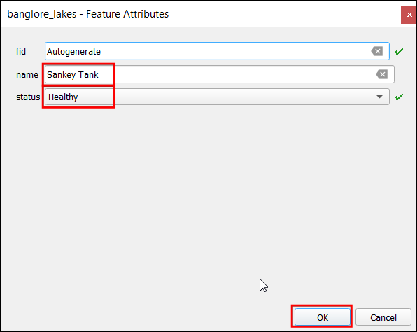Image resolution: width=417 pixels, height=332 pixels.
Task: Click into the name field containing Sankey Tank
Action: (x=220, y=74)
